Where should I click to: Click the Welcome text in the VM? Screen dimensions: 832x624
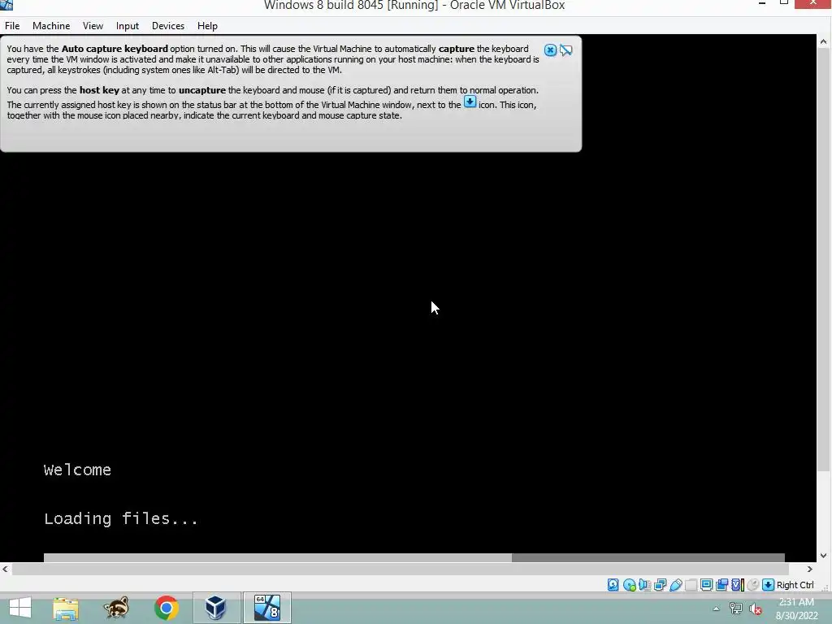click(x=77, y=470)
